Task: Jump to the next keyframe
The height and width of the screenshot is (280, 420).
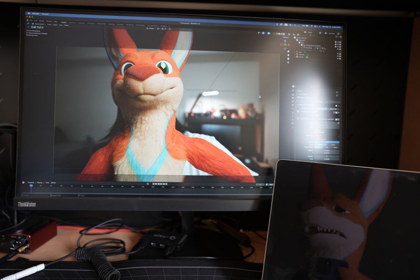Action: tap(164, 184)
